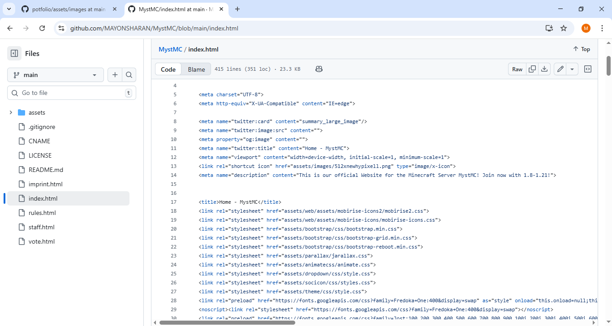Click the Copilot icon beside file size

point(319,69)
